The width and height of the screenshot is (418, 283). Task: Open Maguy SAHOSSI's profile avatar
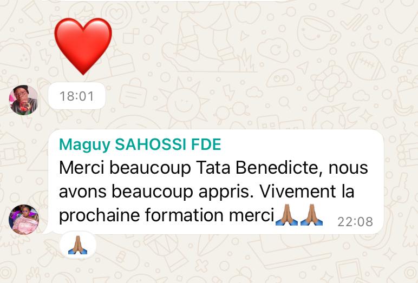(24, 219)
